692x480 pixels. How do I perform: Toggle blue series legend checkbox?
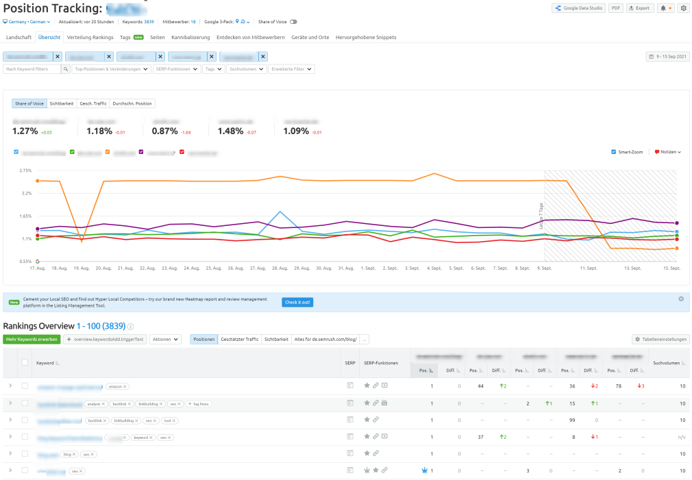tap(16, 152)
